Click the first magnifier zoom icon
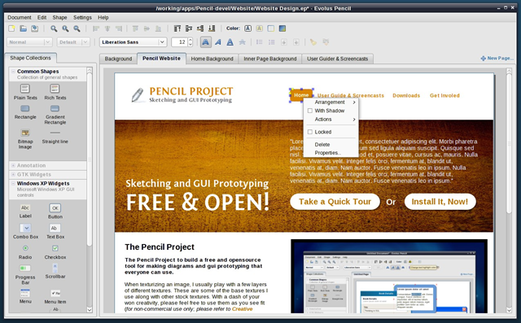The height and width of the screenshot is (323, 521). coord(54,28)
